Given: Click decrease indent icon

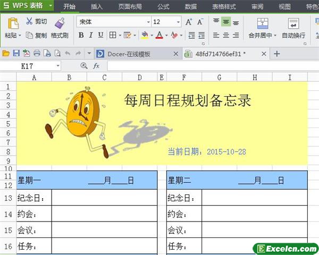Looking at the screenshot, I should tap(191, 36).
